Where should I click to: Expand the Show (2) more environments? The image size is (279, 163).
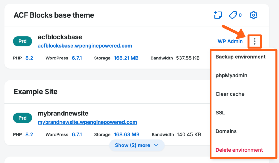point(137,145)
